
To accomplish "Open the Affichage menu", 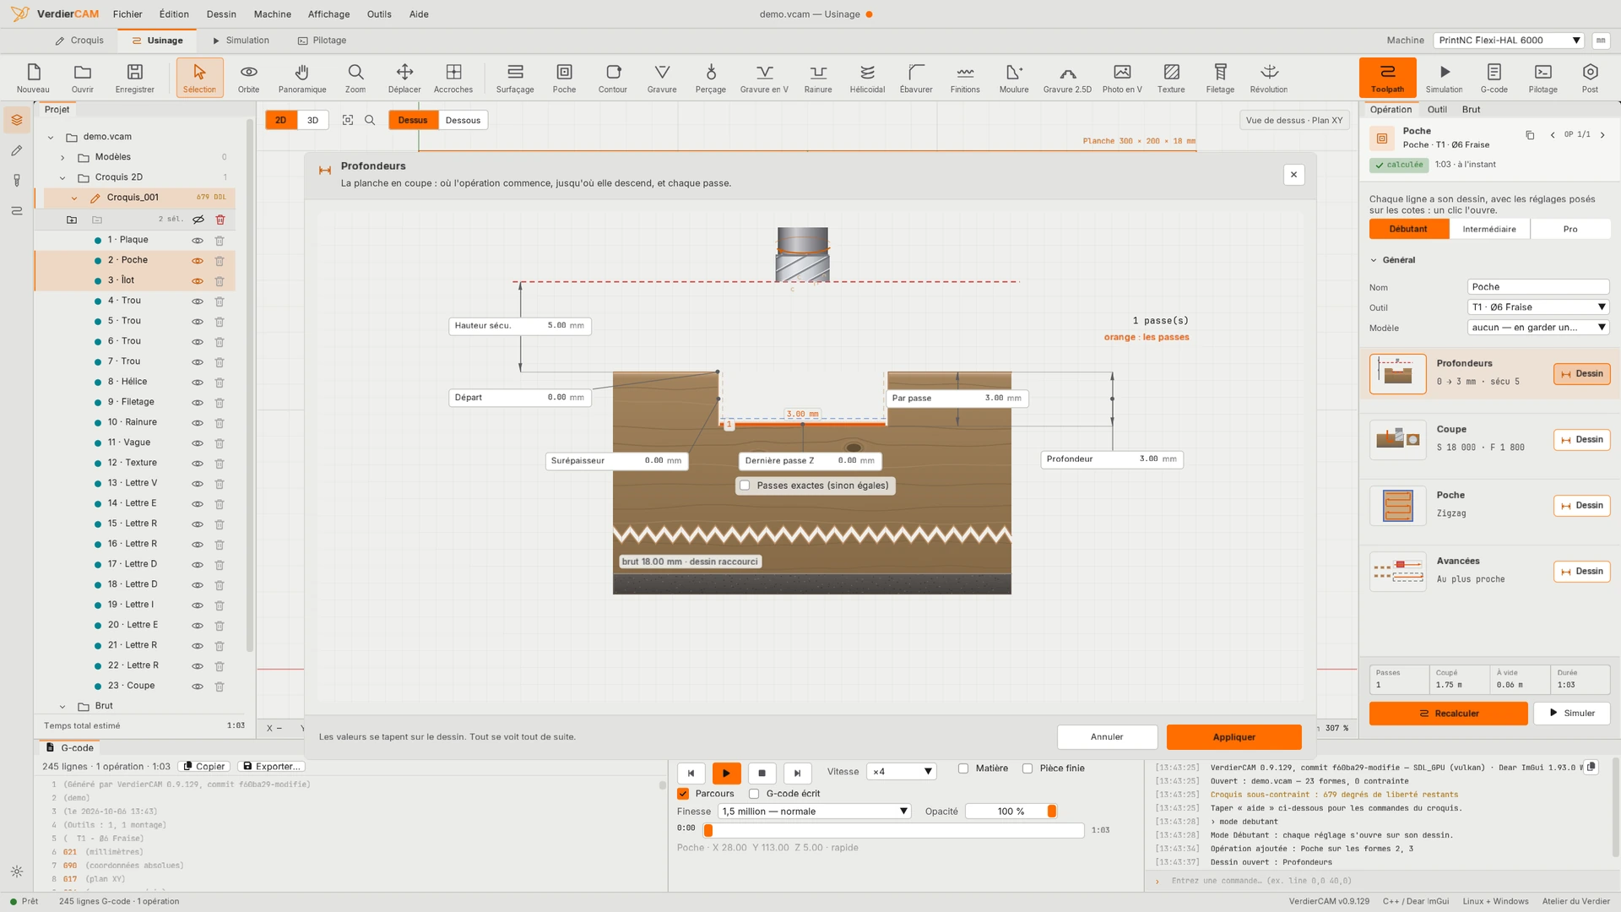I will [x=328, y=14].
